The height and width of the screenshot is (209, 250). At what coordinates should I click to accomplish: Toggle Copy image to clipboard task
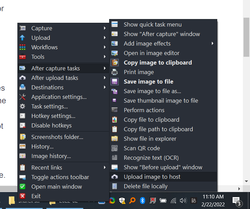click(158, 63)
